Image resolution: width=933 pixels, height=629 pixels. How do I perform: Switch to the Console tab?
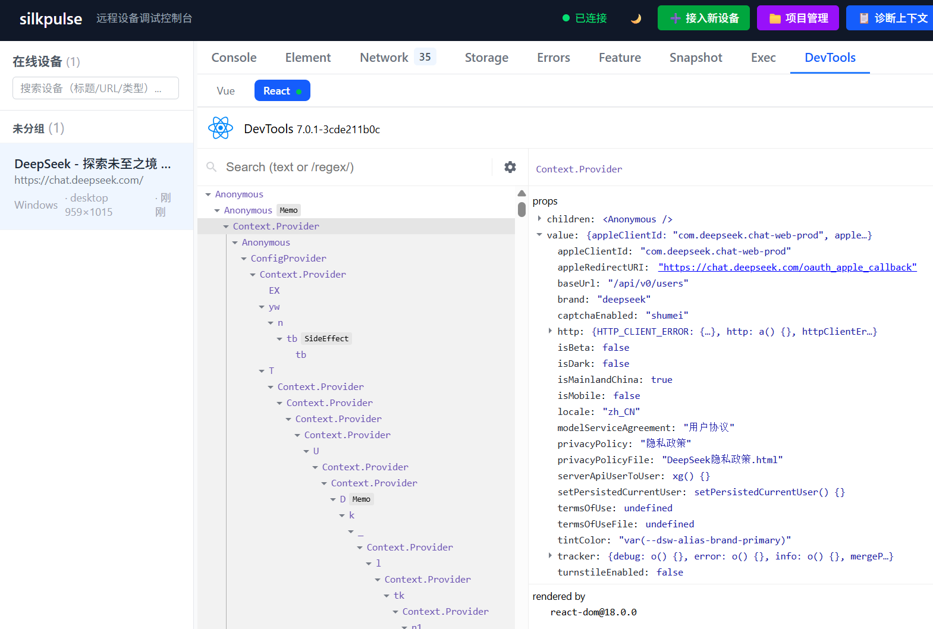pyautogui.click(x=234, y=58)
